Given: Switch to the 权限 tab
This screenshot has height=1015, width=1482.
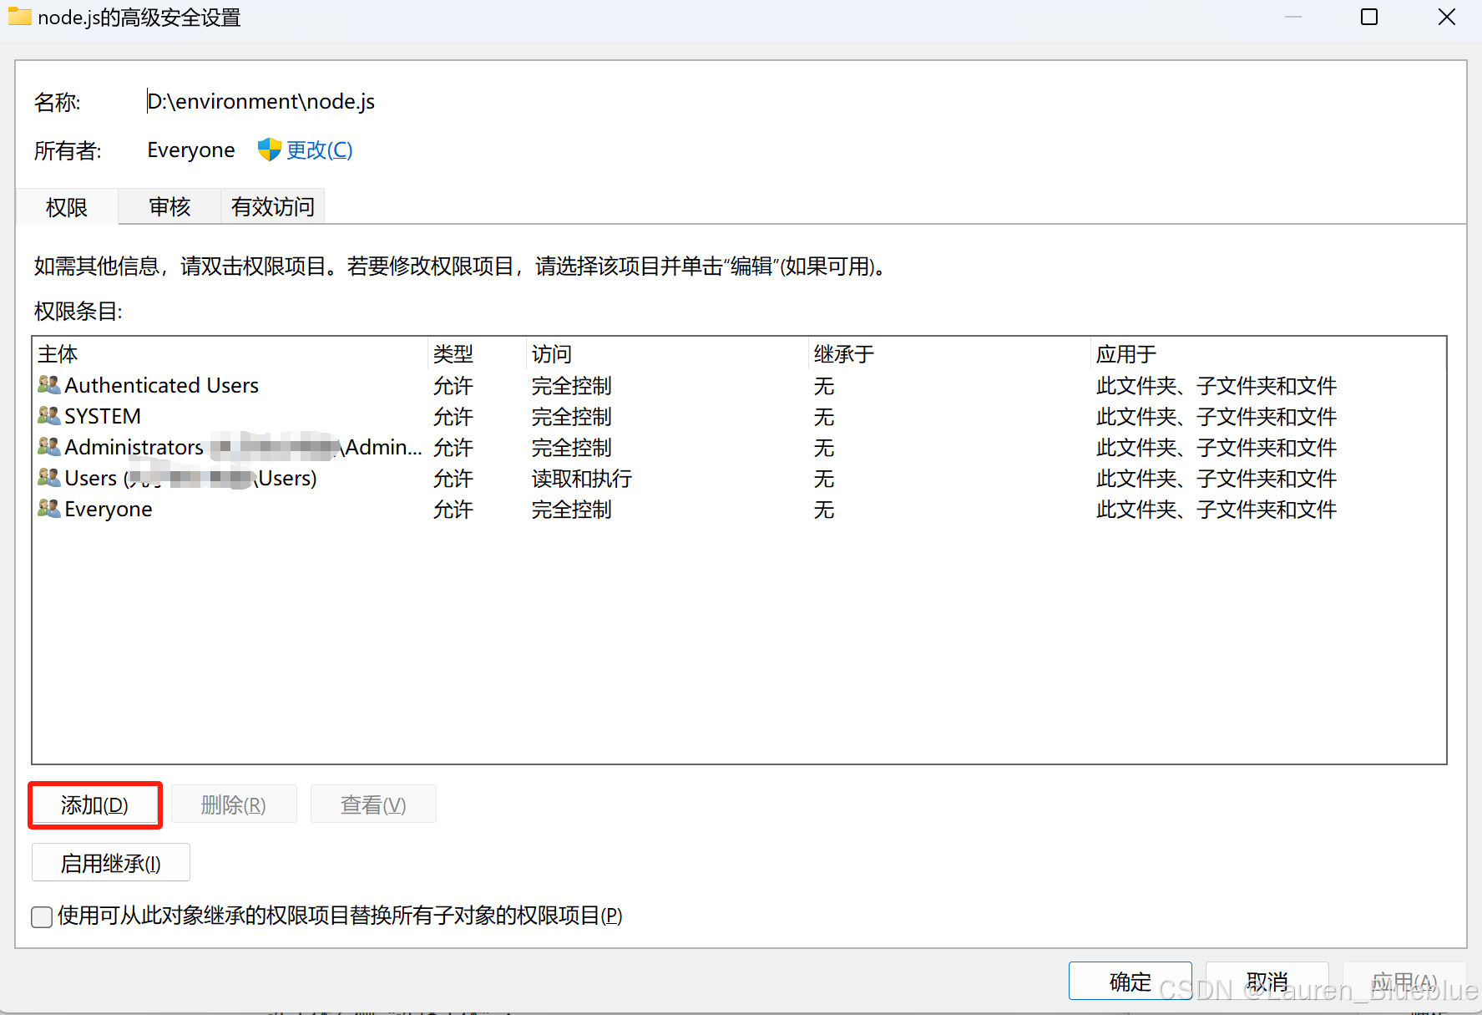Looking at the screenshot, I should pos(67,207).
